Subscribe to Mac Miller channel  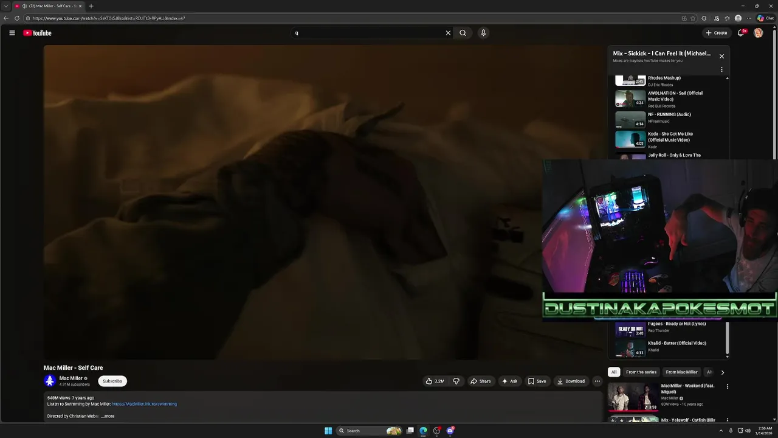(112, 381)
